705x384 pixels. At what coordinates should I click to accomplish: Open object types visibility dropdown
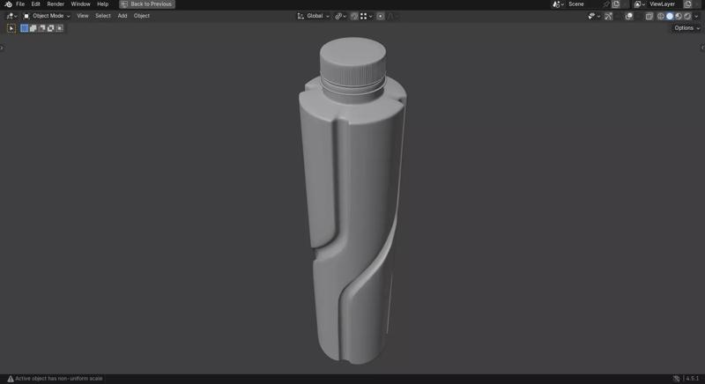tap(594, 16)
